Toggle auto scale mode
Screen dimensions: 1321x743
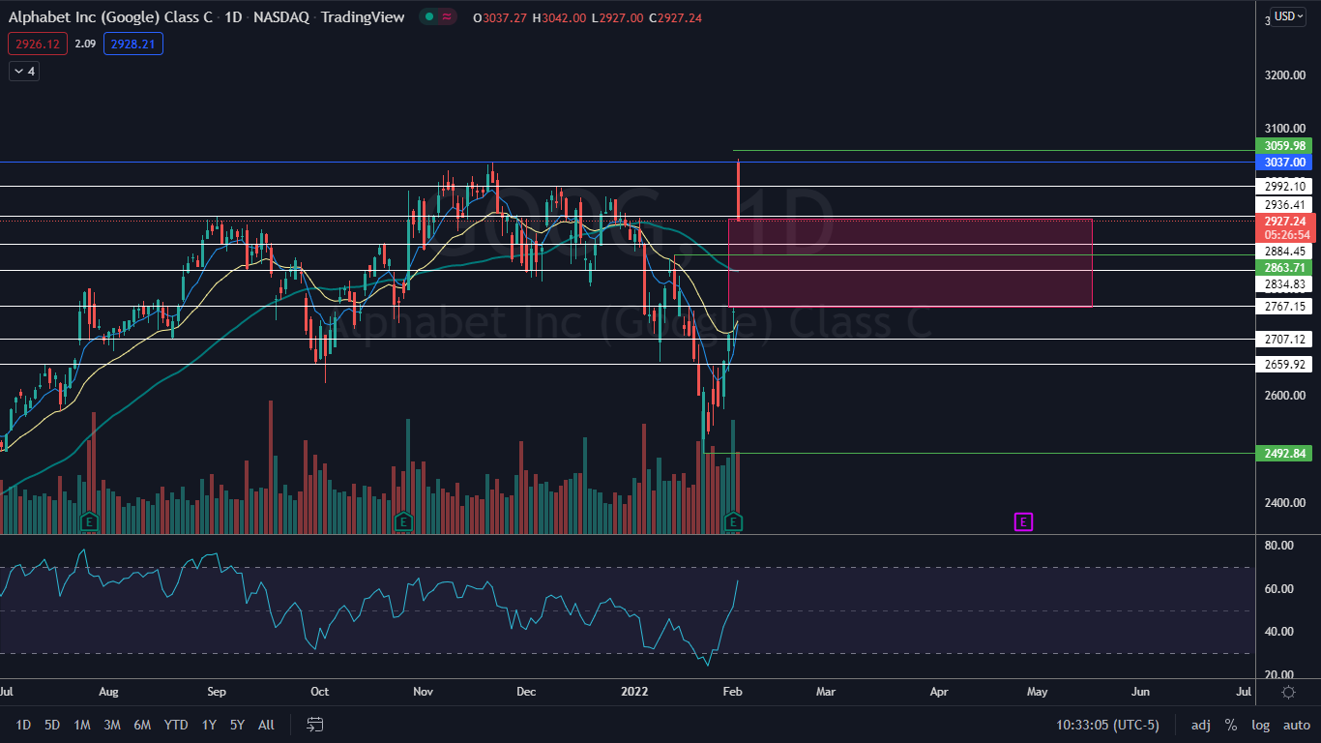[1296, 725]
